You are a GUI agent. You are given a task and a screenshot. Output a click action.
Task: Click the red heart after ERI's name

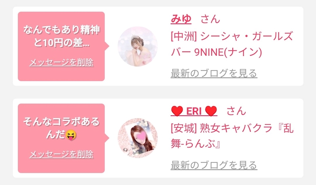click(x=211, y=111)
